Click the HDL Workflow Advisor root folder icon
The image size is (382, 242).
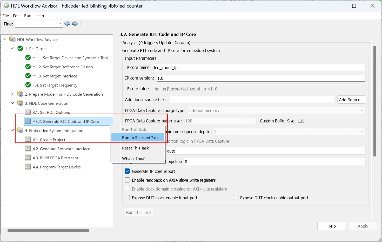tap(12, 40)
